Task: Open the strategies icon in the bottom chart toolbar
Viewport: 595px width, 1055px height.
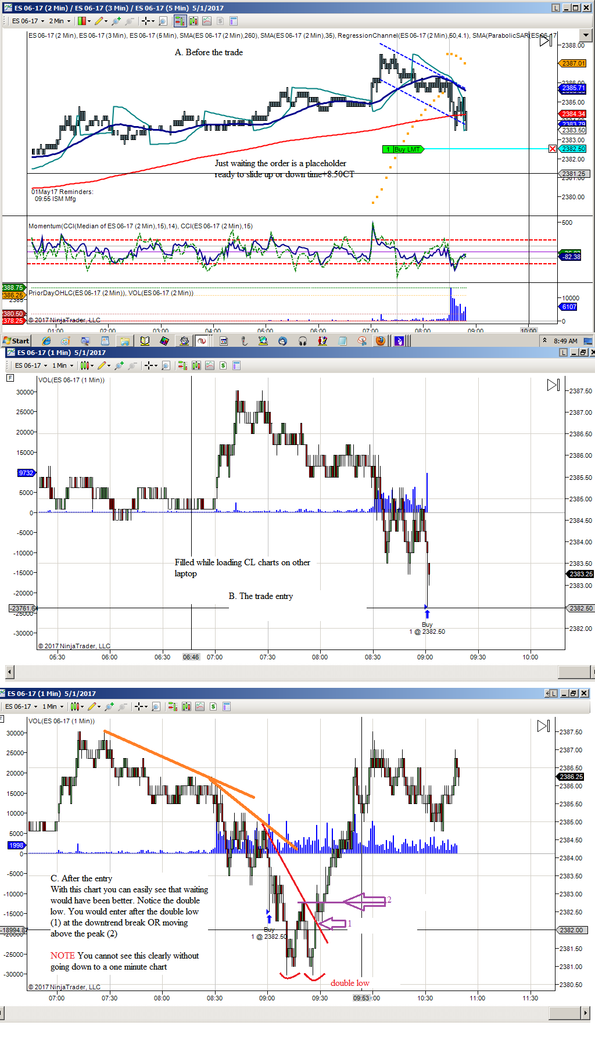Action: pyautogui.click(x=199, y=706)
